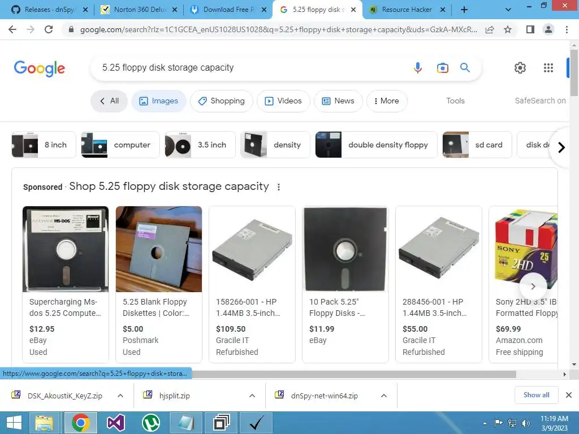Open File Explorer from taskbar

(x=44, y=423)
